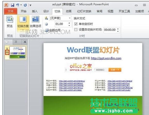Click the search box beside office之家 logo
149x115 pixels.
tap(101, 70)
